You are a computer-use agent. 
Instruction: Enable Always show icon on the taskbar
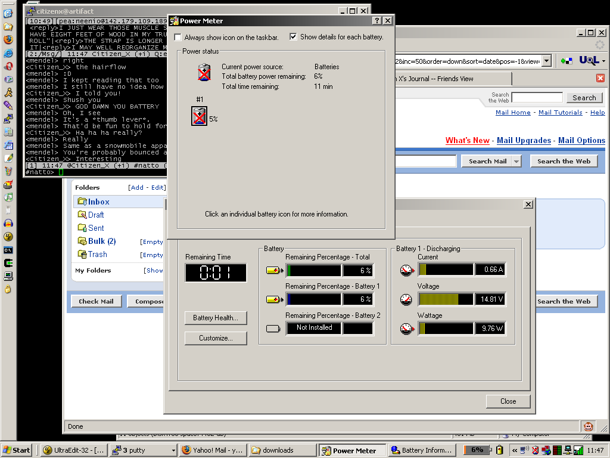point(178,37)
